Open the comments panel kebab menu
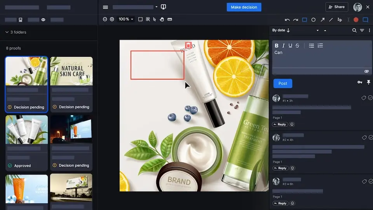Image resolution: width=373 pixels, height=210 pixels. point(369,30)
